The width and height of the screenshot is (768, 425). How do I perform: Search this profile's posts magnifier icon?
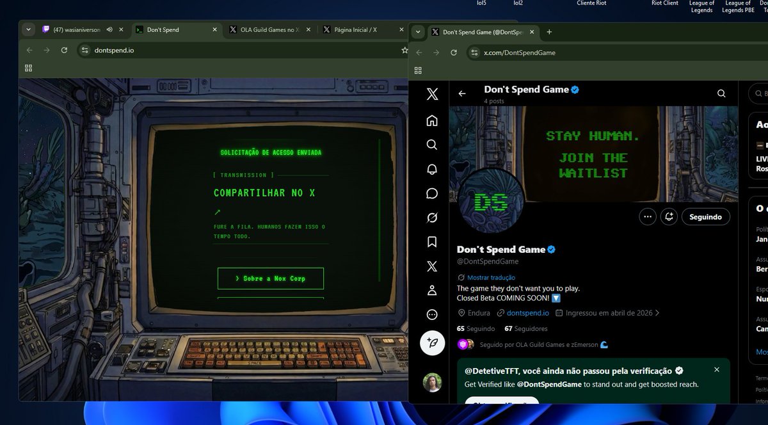(721, 93)
